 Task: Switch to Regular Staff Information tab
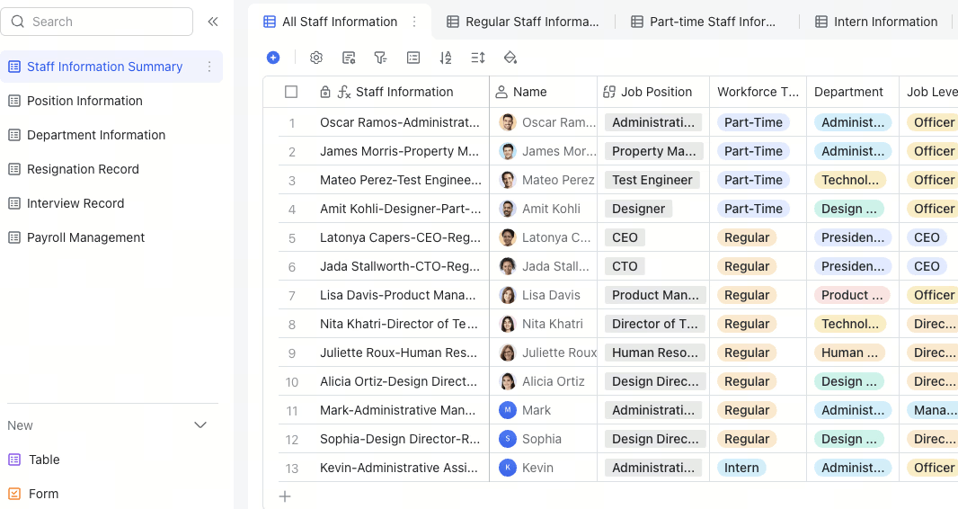tap(523, 22)
